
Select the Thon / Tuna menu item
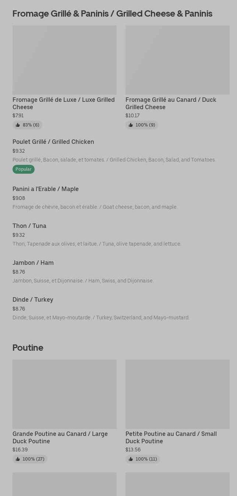(118, 235)
